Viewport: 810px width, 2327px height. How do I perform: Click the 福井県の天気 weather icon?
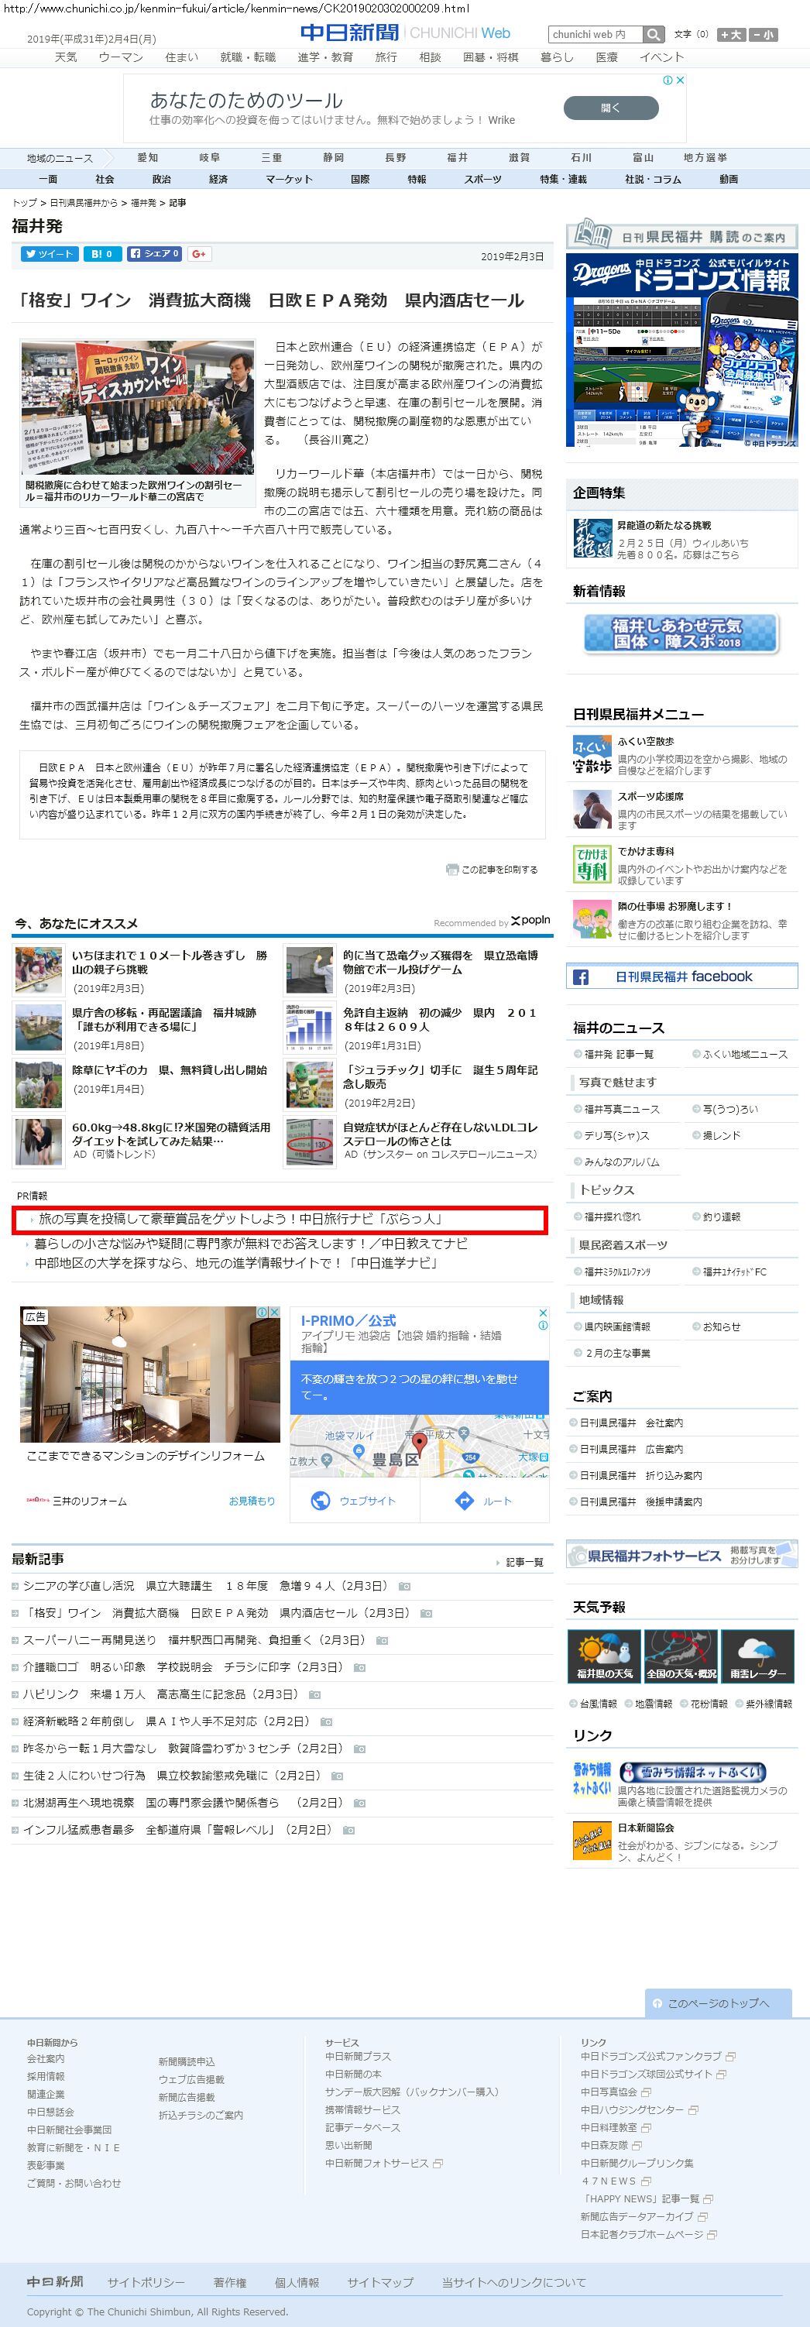point(604,1656)
